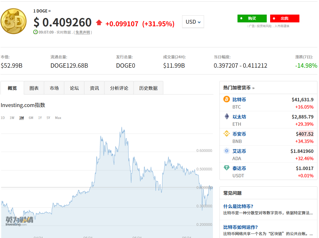
Task: Click the Investing.com指数 chart heading
Action: pos(23,105)
